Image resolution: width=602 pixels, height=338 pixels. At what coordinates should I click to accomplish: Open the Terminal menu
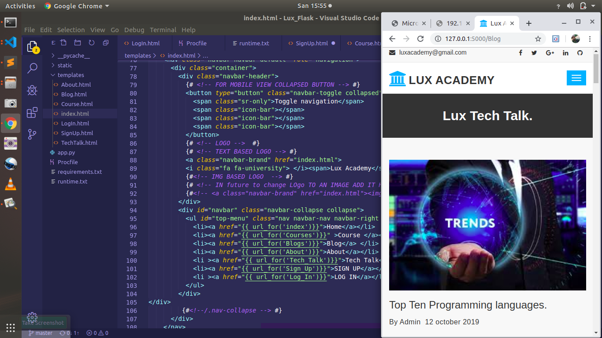pos(163,30)
